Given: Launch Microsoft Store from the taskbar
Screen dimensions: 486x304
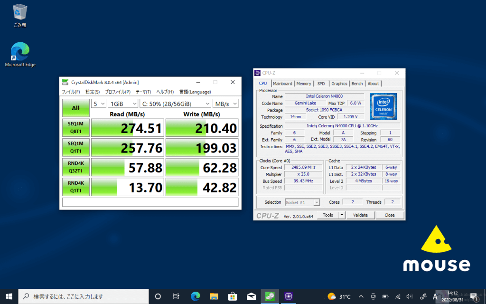Looking at the screenshot, I should (233, 296).
